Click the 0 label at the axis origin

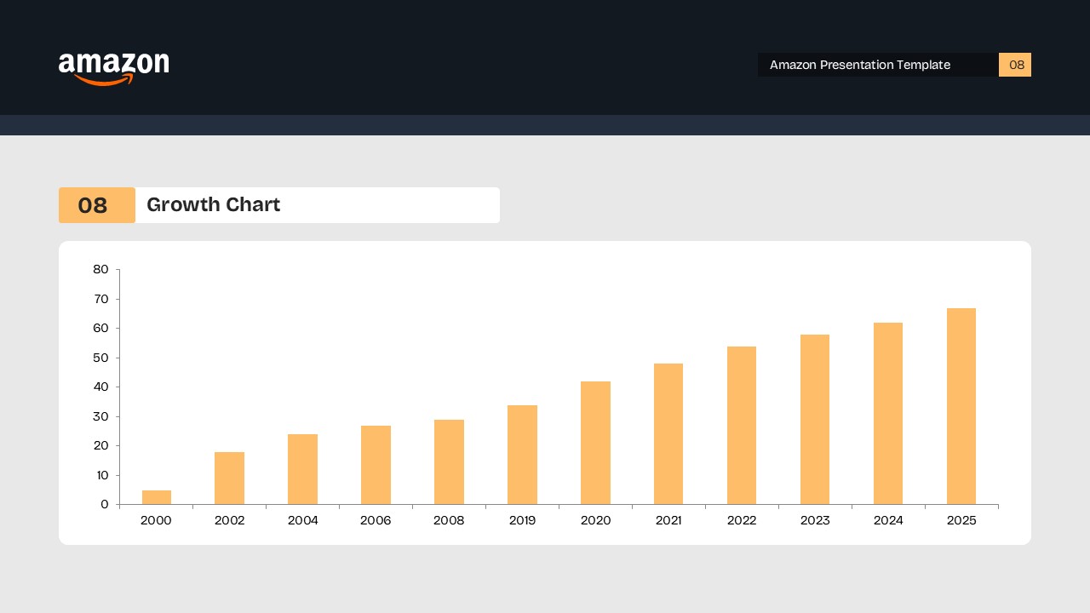(x=105, y=504)
